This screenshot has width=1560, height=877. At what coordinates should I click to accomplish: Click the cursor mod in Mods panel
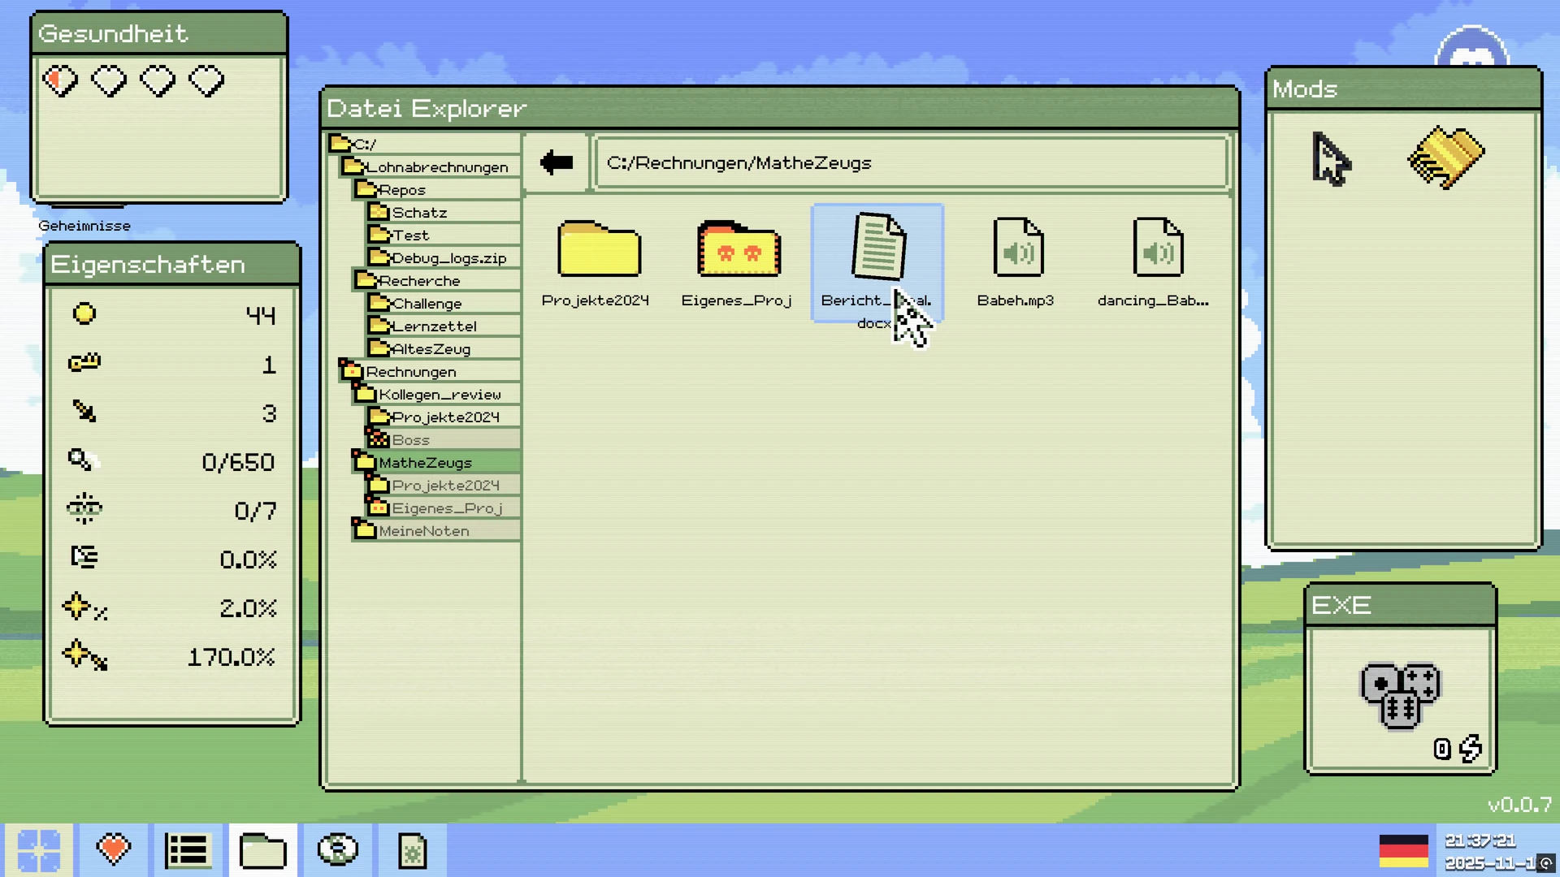point(1331,159)
